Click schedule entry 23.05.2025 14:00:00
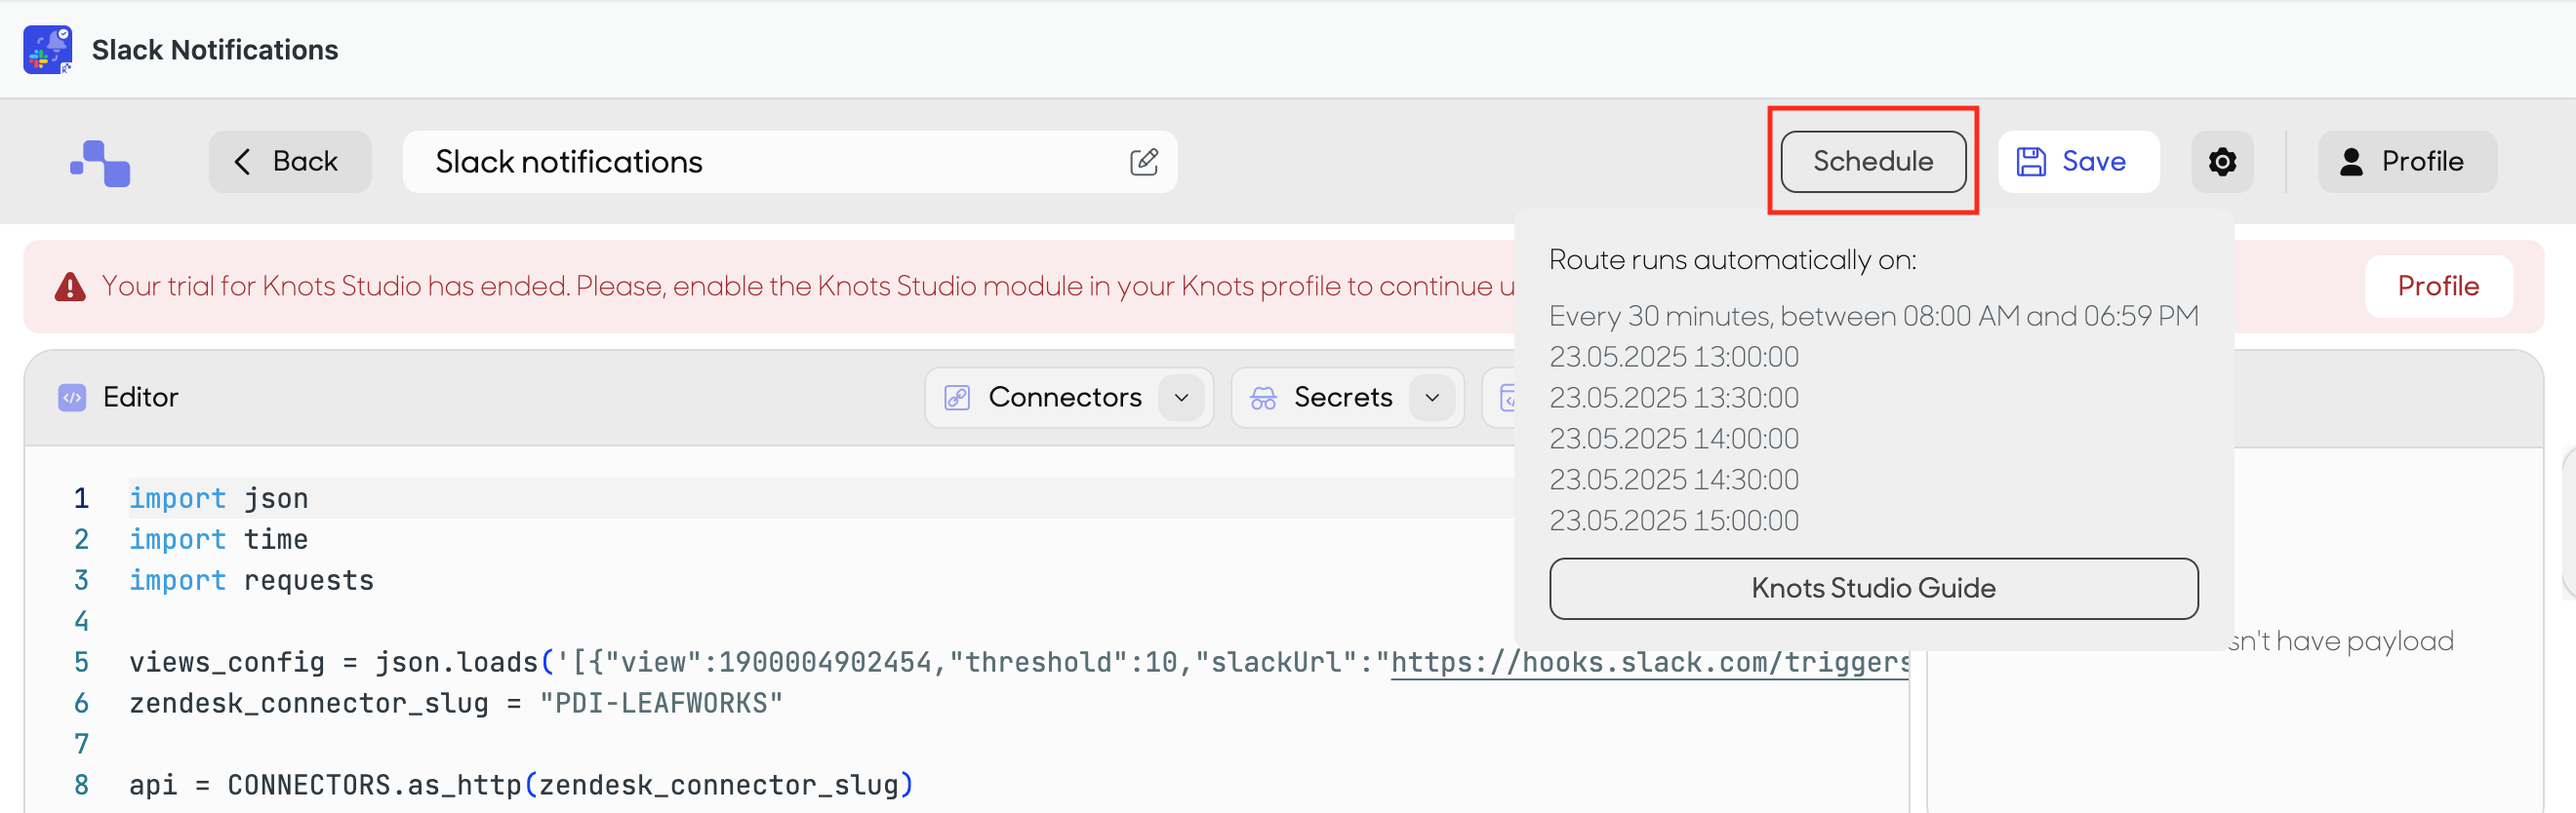Screen dimensions: 2576x813 point(1673,439)
